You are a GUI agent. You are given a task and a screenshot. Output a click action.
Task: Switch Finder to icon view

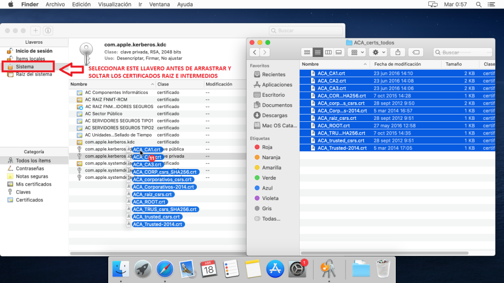307,52
